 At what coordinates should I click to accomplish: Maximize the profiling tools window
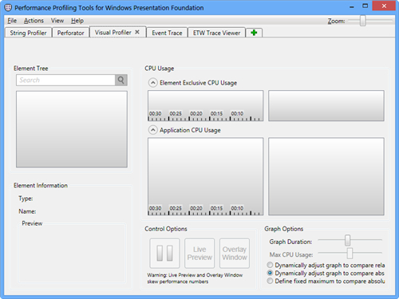tap(365, 6)
